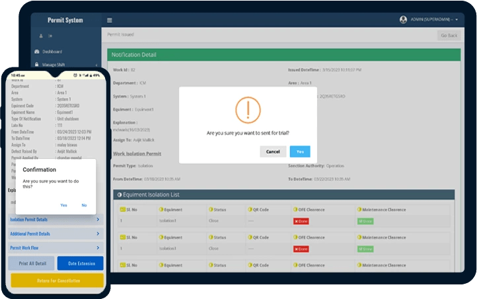The image size is (477, 299).
Task: Click the orange exclamation warning icon
Action: [x=248, y=110]
